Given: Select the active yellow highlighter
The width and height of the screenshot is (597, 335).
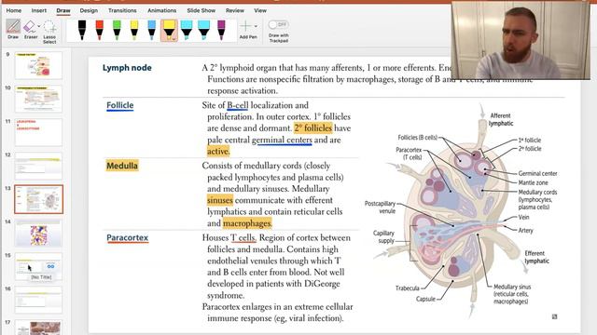Looking at the screenshot, I should point(169,30).
